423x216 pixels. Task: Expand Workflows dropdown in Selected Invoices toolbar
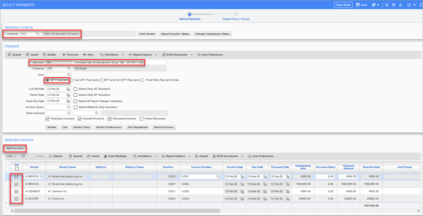pos(156,156)
